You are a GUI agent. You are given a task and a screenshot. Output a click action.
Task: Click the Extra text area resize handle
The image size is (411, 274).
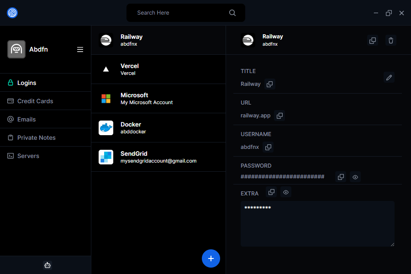(392, 244)
